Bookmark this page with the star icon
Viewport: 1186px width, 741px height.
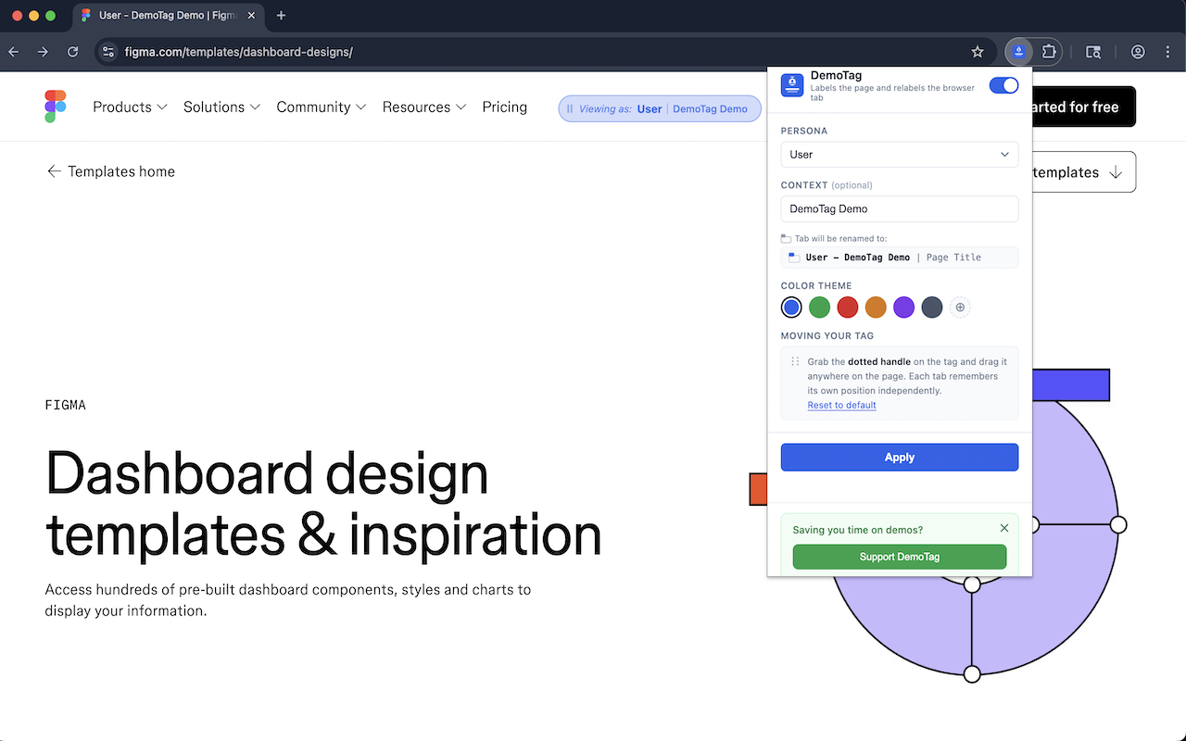(978, 52)
